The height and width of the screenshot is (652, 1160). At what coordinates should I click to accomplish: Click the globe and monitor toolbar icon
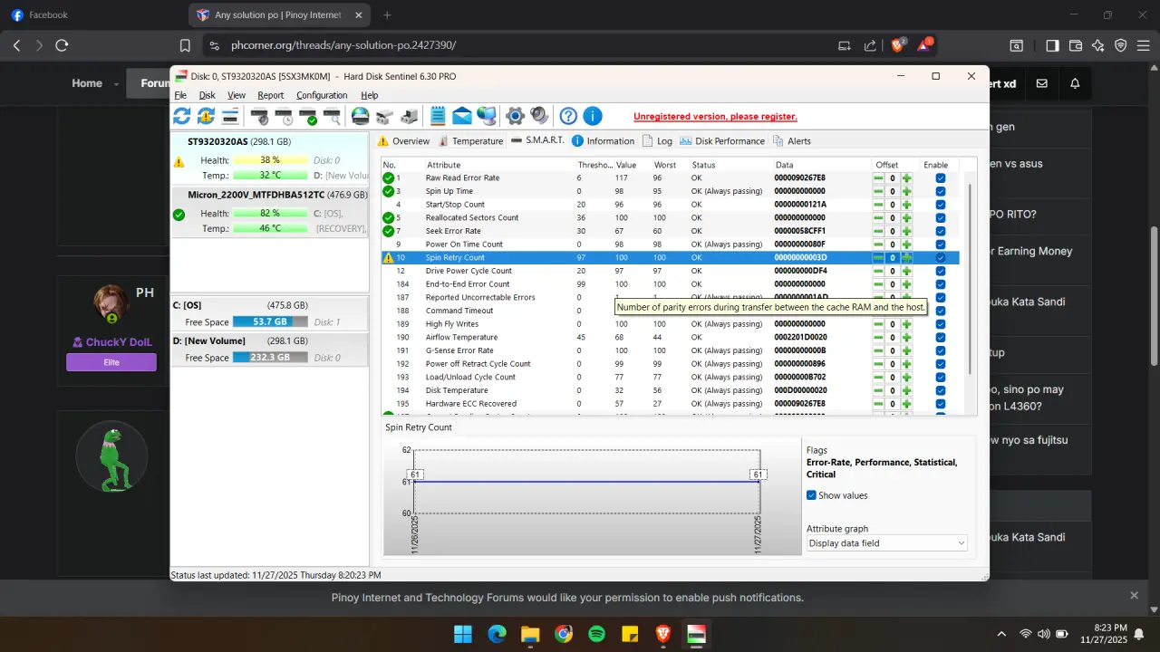(487, 116)
